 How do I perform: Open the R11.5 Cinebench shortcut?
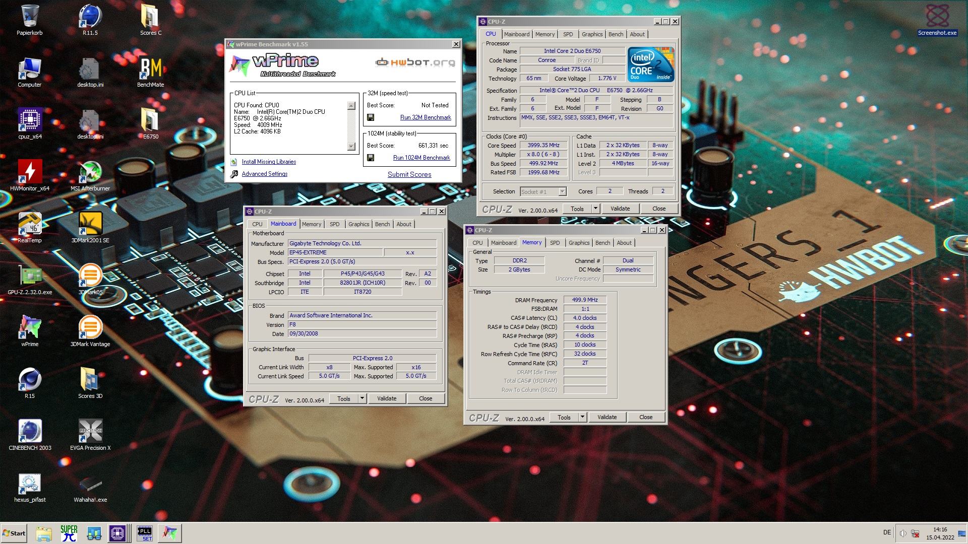(90, 20)
